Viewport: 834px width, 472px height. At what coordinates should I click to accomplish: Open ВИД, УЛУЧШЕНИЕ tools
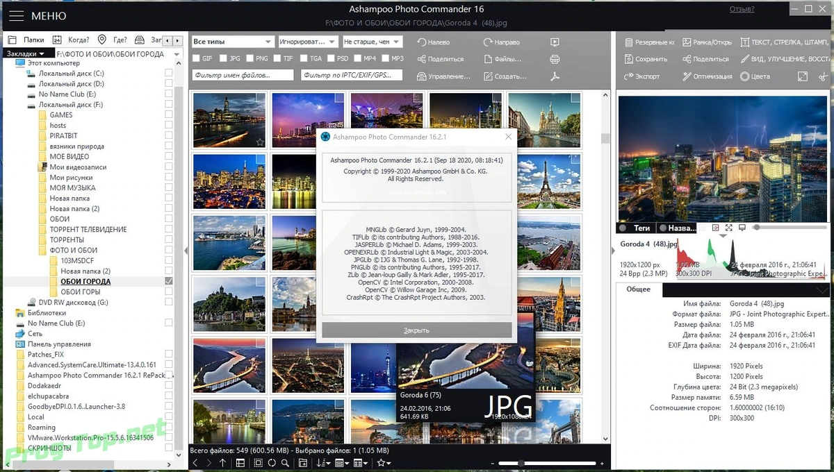pos(785,59)
